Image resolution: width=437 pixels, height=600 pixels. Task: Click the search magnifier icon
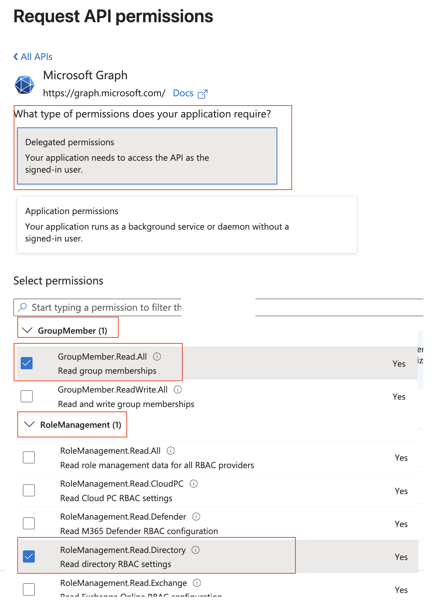coord(22,307)
